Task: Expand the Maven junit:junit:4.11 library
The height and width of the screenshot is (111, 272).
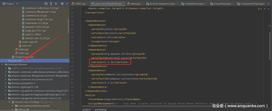Action: [6, 83]
